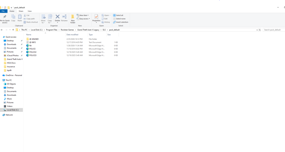The image size is (285, 152).
Task: Go up one folder level arrow
Action: click(13, 30)
